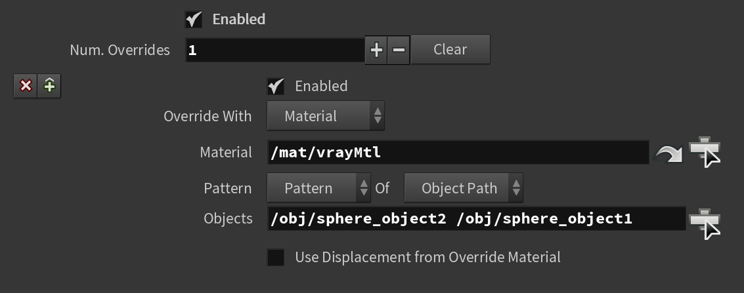Viewport: 744px width, 293px height.
Task: Open node chooser beside Material field
Action: click(705, 152)
